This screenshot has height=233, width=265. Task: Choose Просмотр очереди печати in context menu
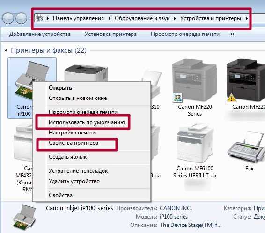(x=83, y=112)
